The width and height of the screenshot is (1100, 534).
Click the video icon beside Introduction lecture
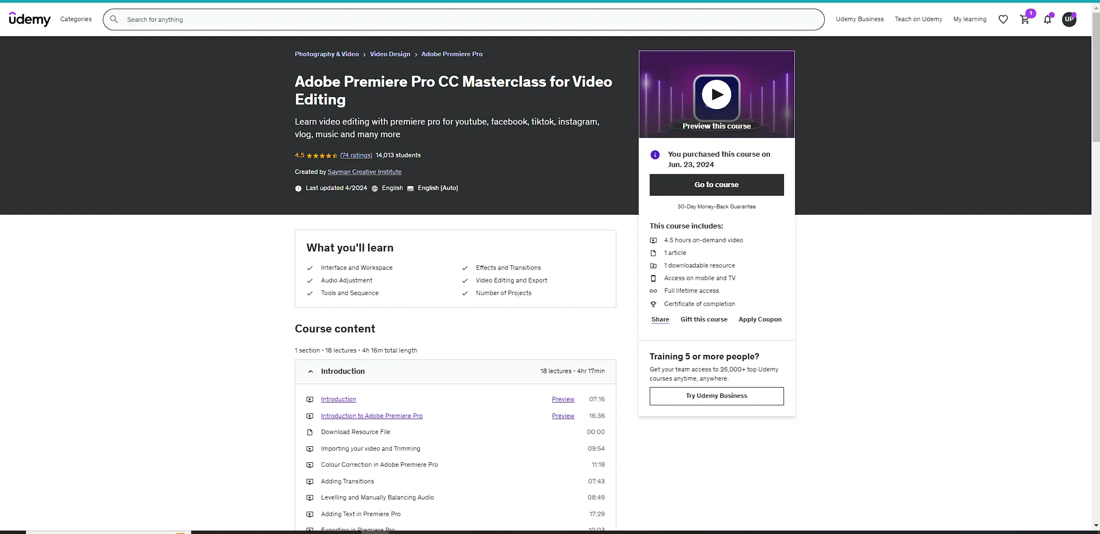(310, 400)
